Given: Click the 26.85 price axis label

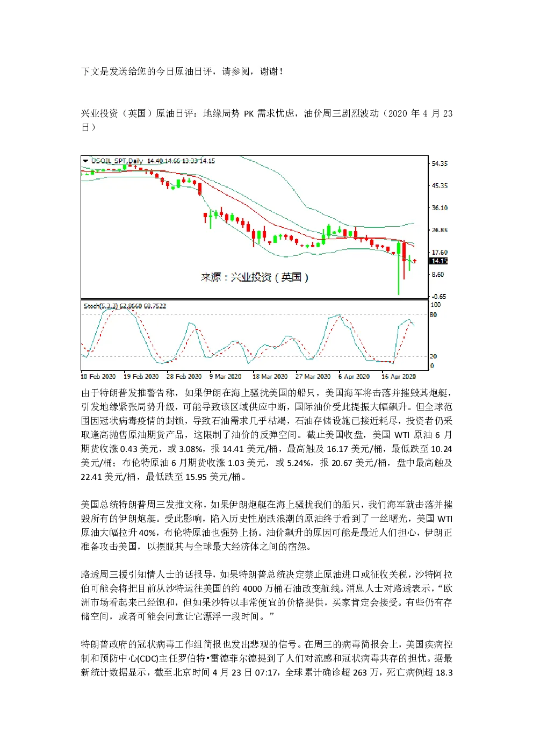Looking at the screenshot, I should (x=440, y=230).
